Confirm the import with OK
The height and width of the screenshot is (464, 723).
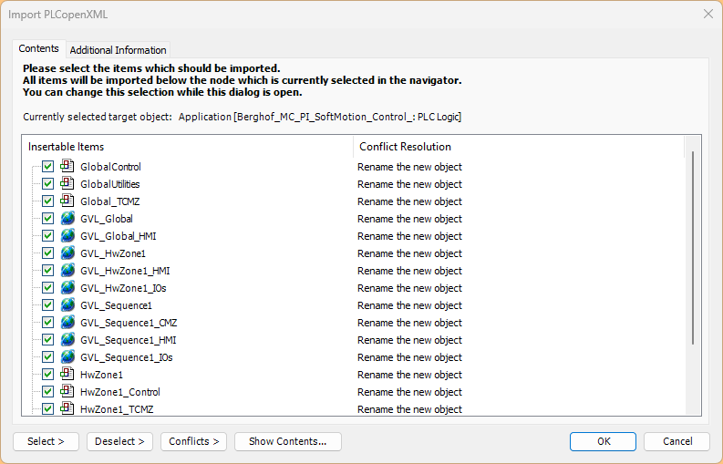pos(604,441)
